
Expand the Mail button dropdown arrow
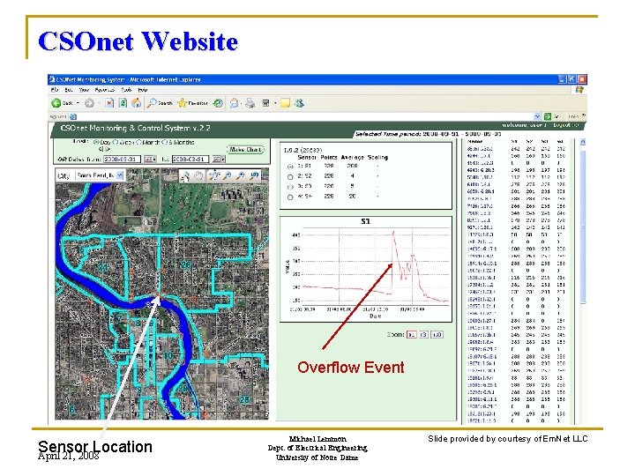tap(241, 104)
